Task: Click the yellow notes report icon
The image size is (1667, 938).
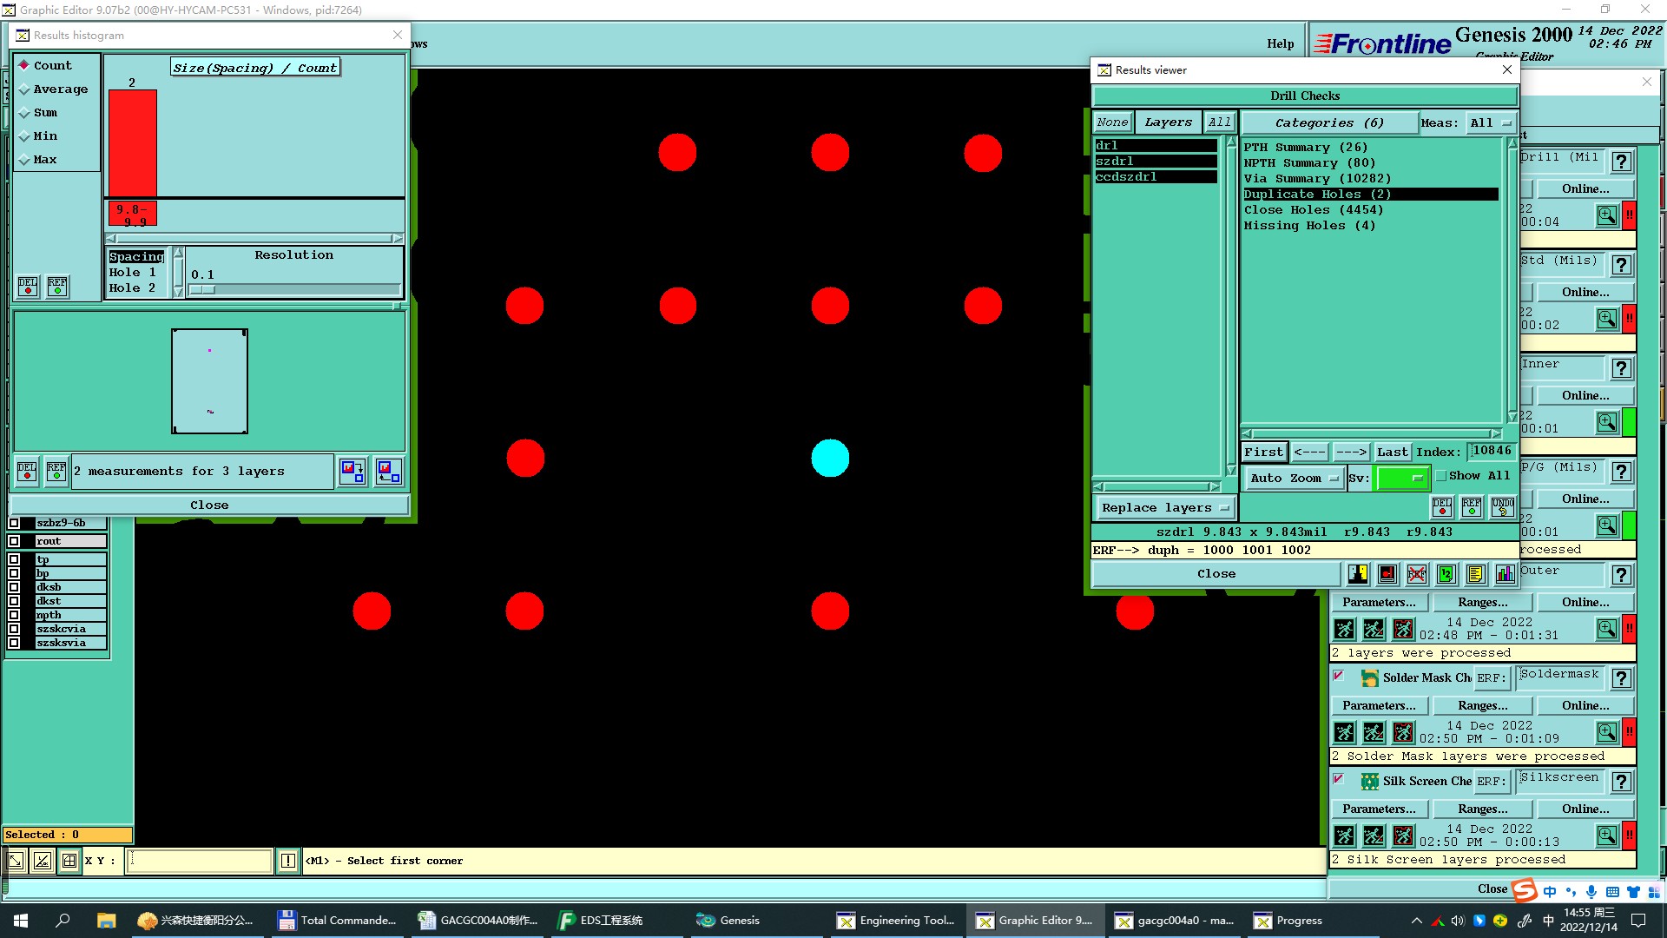Action: (x=1476, y=574)
